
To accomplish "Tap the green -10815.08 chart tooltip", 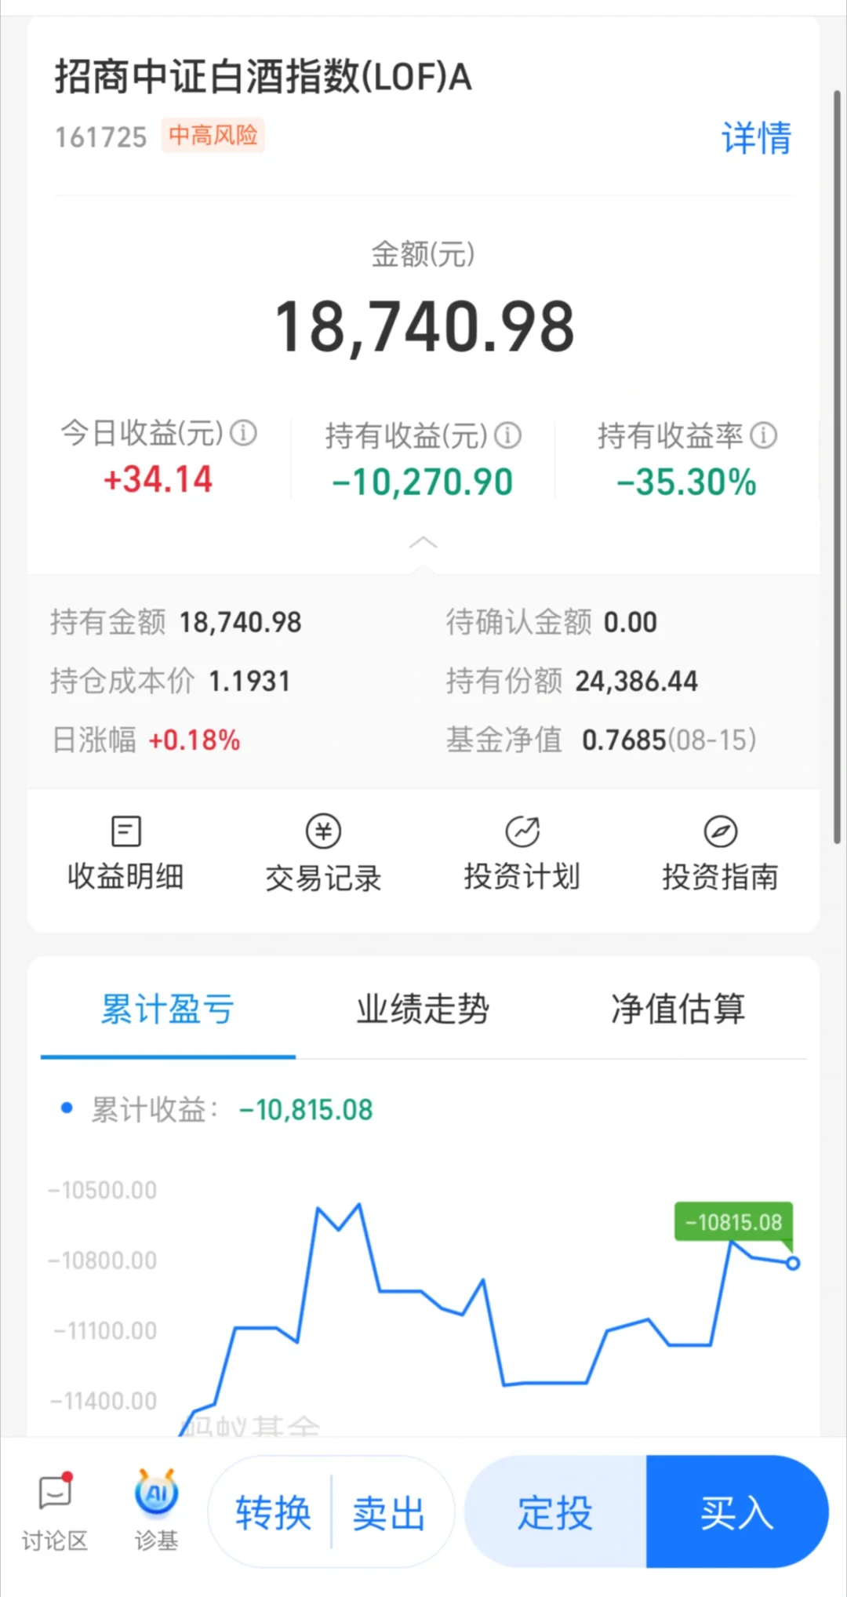I will 733,1222.
